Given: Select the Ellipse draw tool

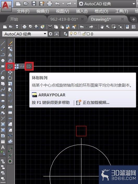Looking at the screenshot, I should [3, 95].
